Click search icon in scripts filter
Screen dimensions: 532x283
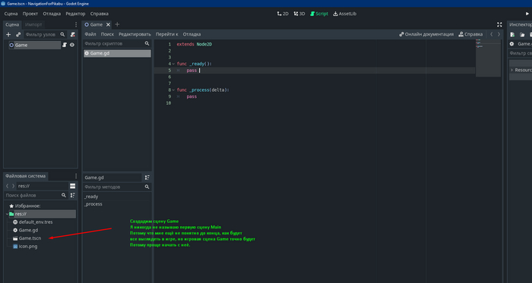pos(147,44)
